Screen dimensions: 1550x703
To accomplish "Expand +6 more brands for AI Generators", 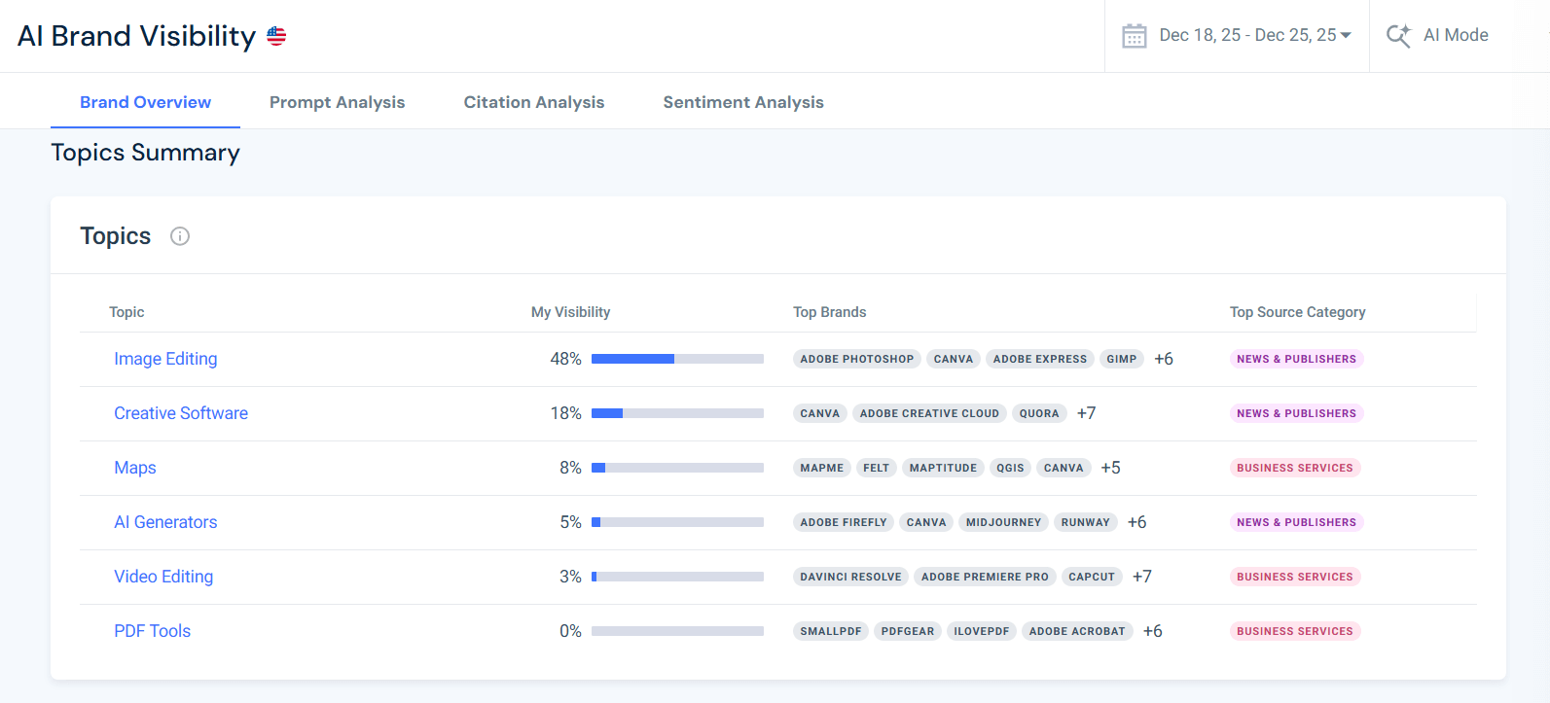I will point(1137,522).
